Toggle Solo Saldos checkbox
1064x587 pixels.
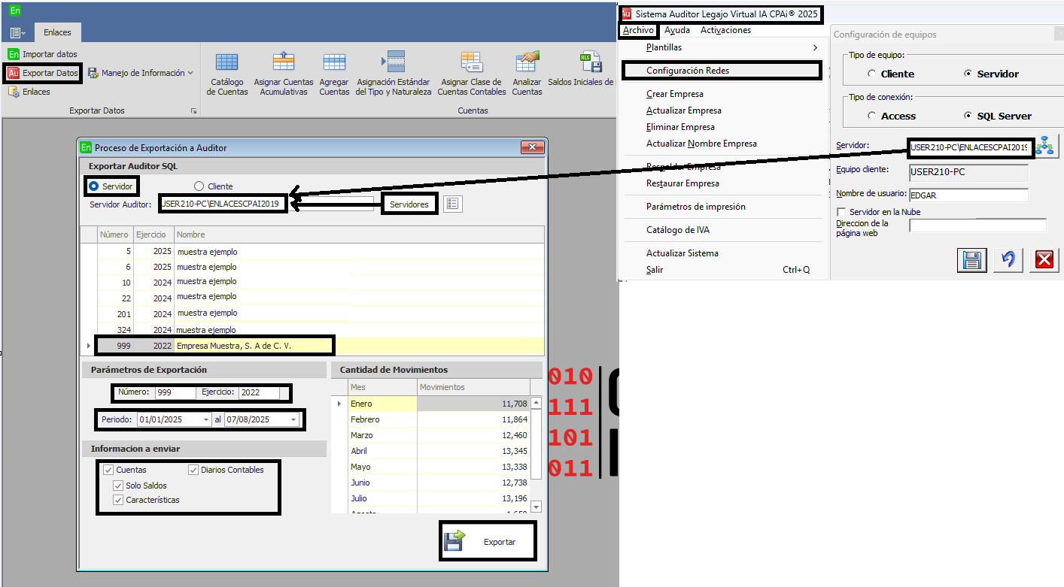pyautogui.click(x=118, y=486)
